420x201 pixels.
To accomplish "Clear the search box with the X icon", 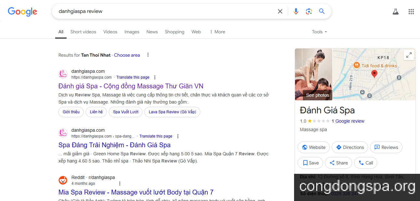I will pyautogui.click(x=280, y=11).
